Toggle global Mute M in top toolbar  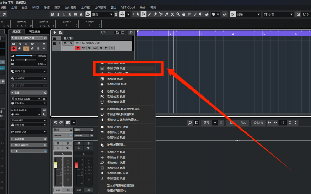point(53,14)
